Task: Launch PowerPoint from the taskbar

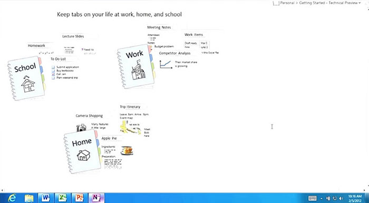Action: (x=80, y=198)
